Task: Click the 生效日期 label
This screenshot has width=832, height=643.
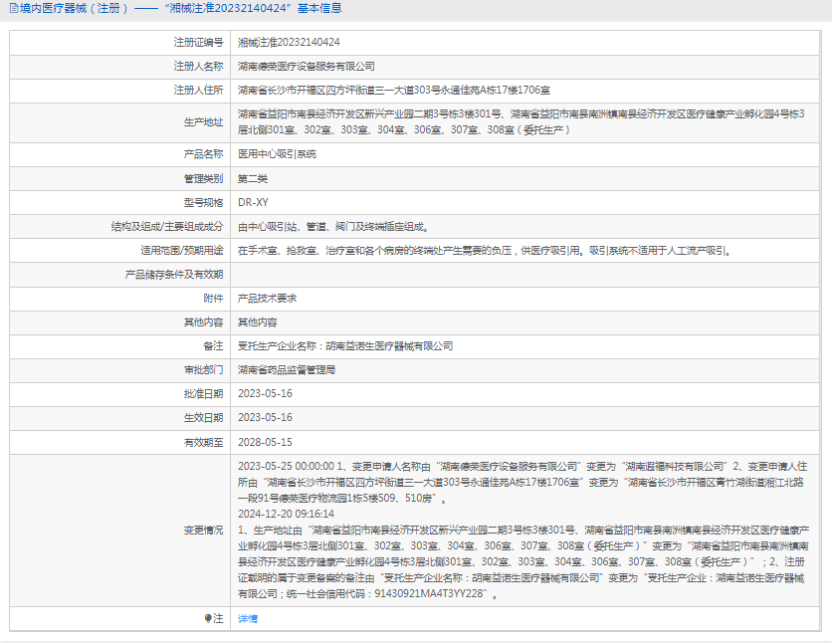Action: pos(204,417)
